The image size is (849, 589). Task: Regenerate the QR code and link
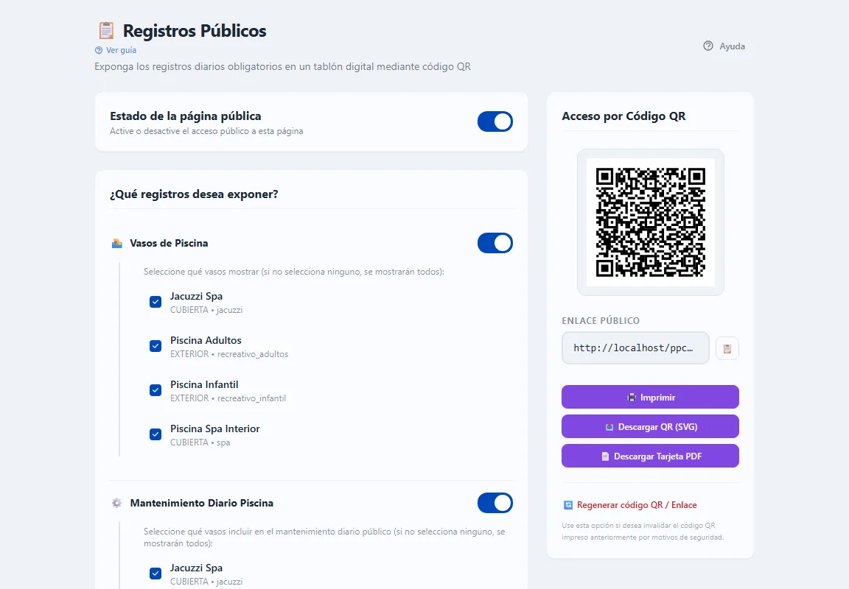point(630,505)
